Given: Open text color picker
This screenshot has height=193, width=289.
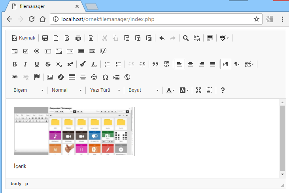Looking at the screenshot, I should click(x=170, y=90).
